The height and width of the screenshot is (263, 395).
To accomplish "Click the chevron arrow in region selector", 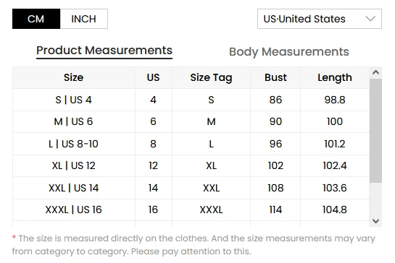I will [370, 19].
